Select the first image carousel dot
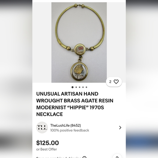 [x=72, y=87]
